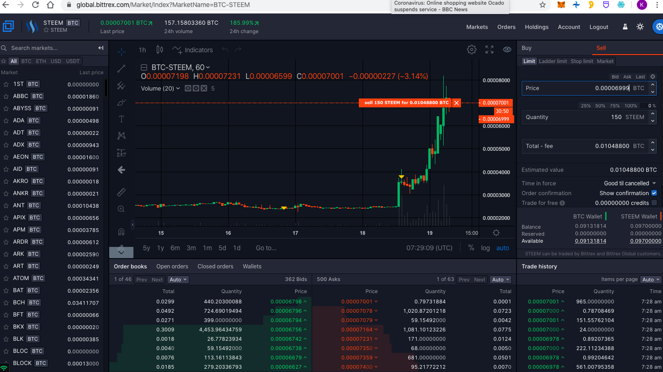Viewport: 663px width, 372px height.
Task: Switch to the Buy tab
Action: [x=526, y=48]
